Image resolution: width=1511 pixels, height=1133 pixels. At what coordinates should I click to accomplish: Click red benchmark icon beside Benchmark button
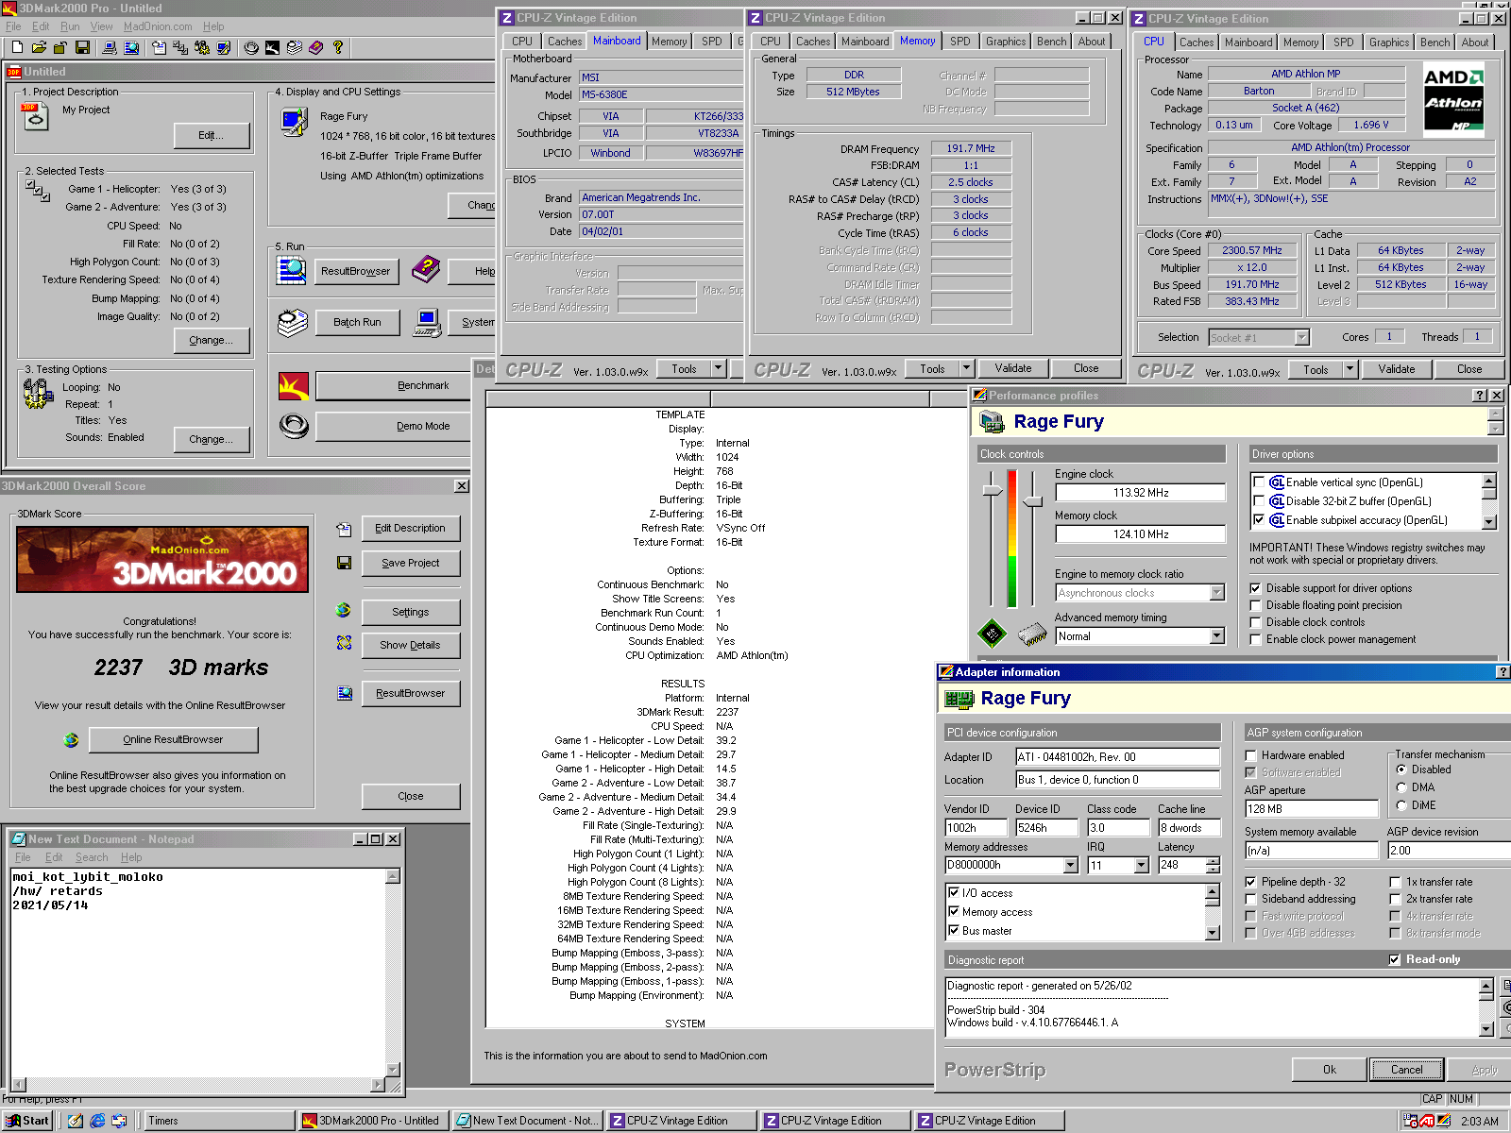pos(294,385)
